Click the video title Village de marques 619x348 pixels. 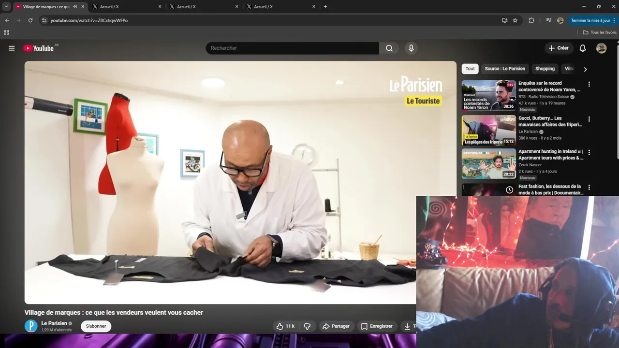pyautogui.click(x=114, y=313)
